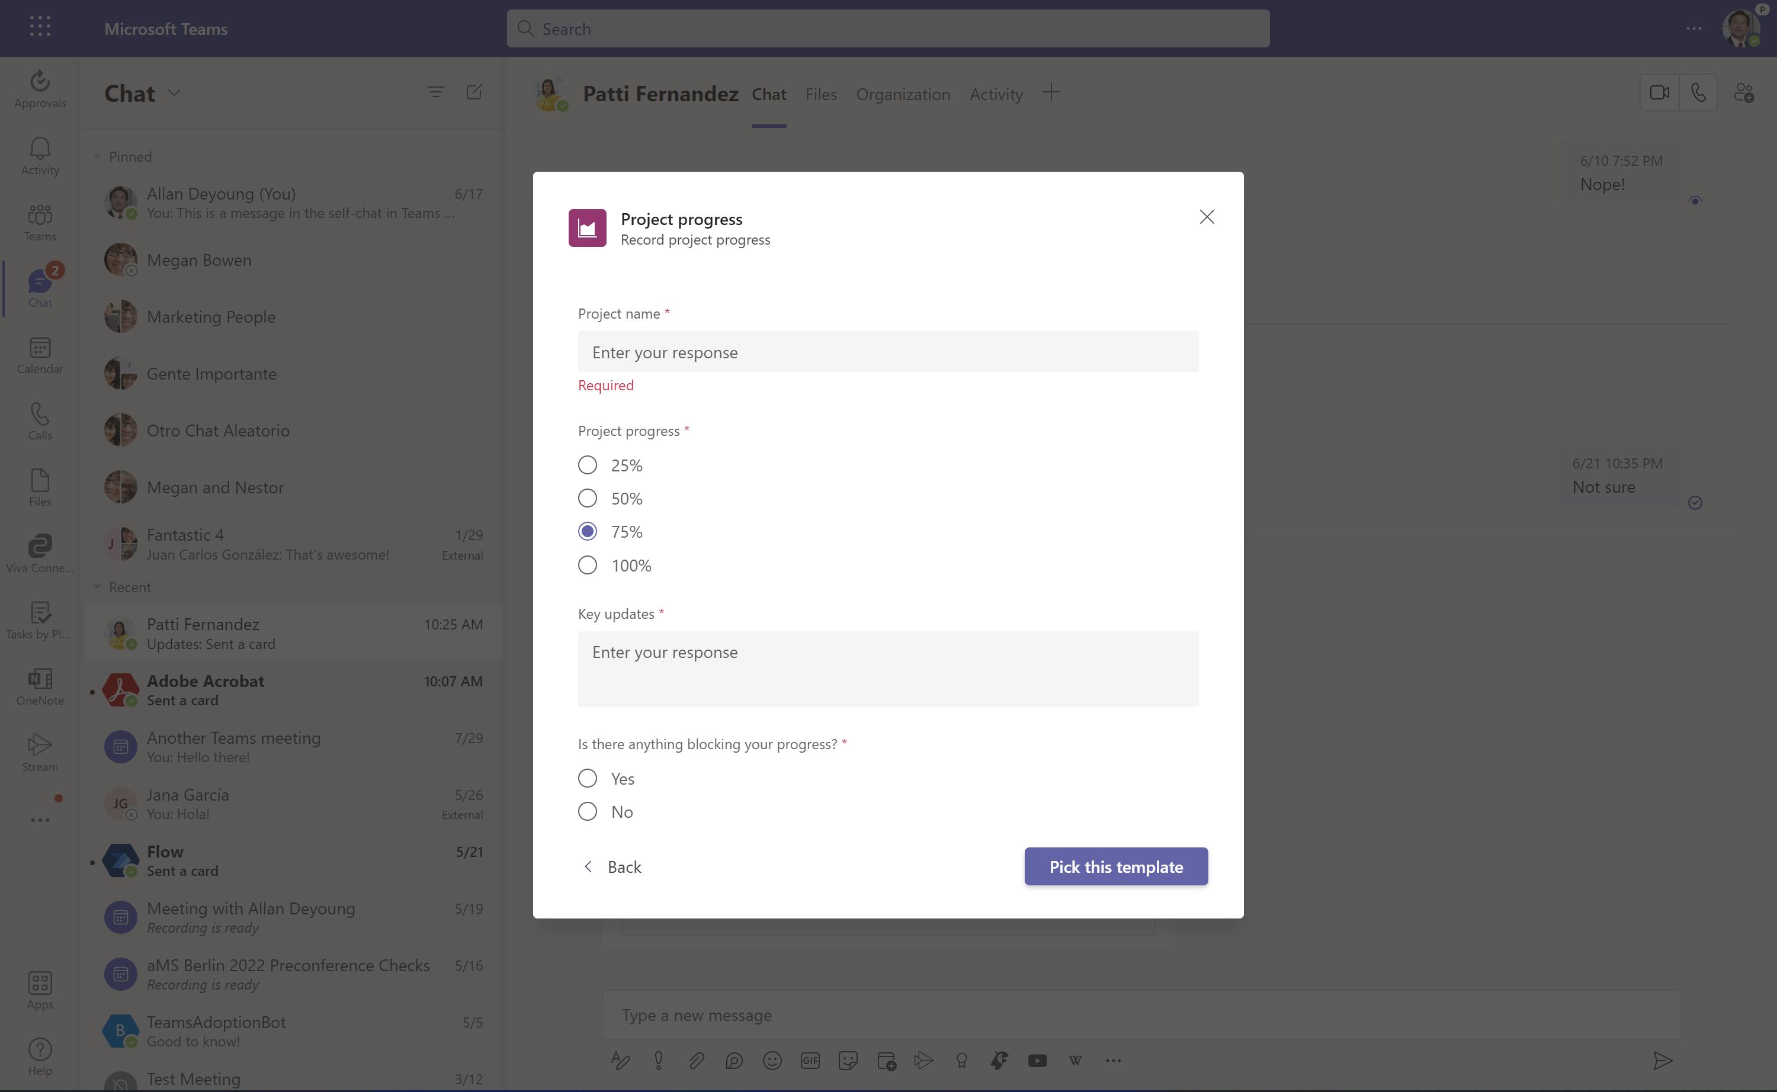Image resolution: width=1777 pixels, height=1092 pixels.
Task: Select the 75% progress radio button
Action: [587, 532]
